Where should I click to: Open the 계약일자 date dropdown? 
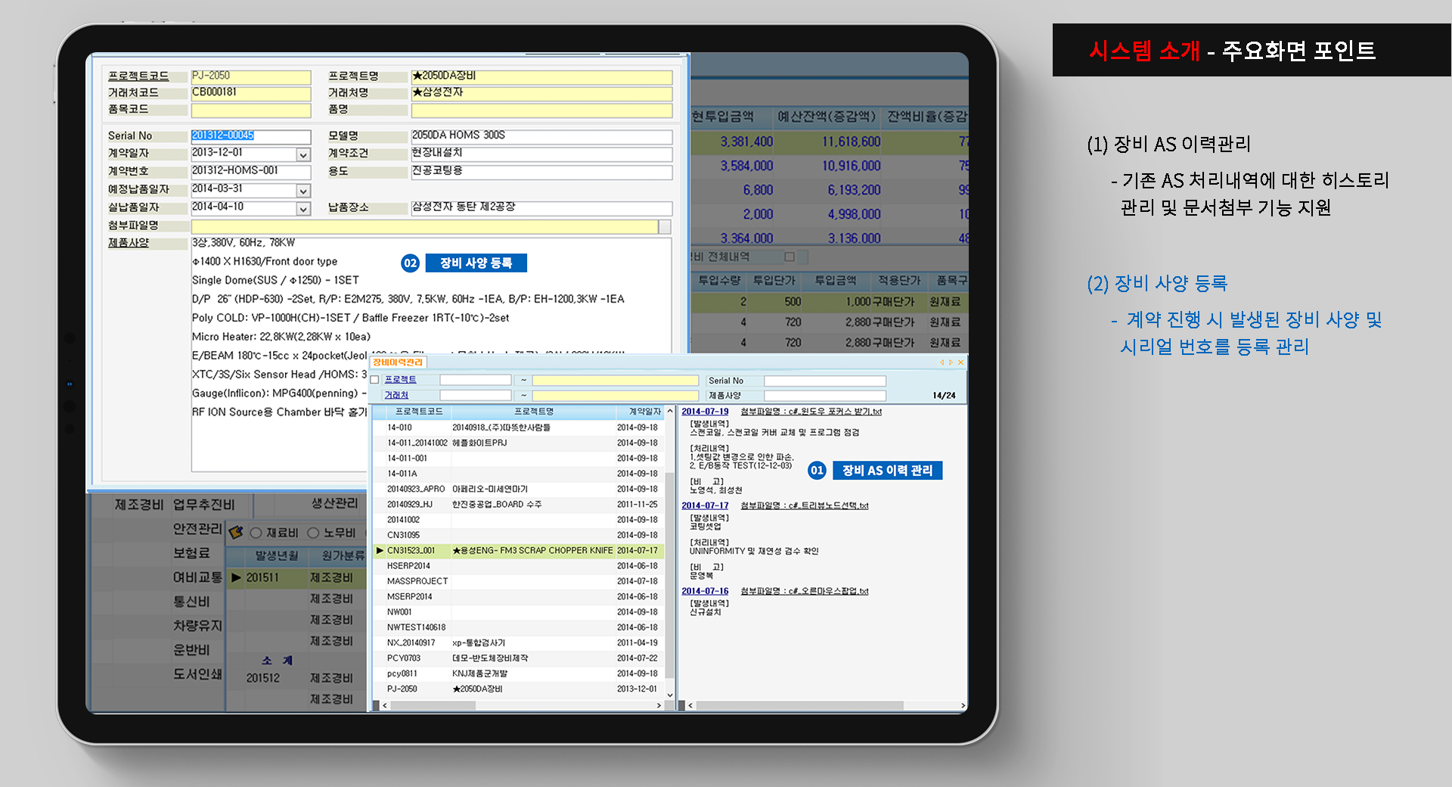pos(303,154)
